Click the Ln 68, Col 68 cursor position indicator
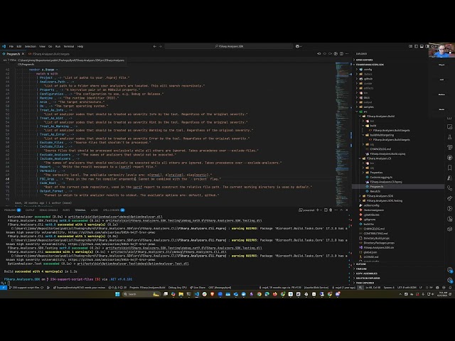455x341 pixels. (x=373, y=288)
